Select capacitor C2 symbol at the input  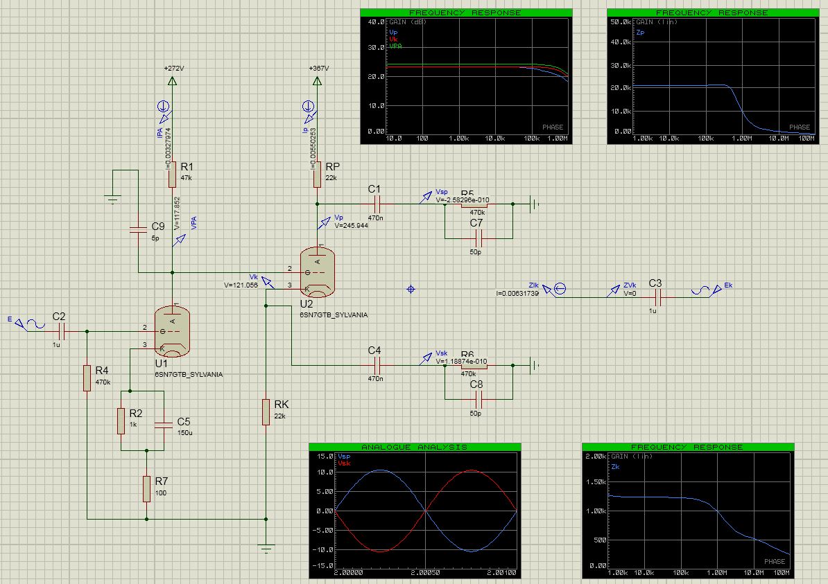[x=61, y=331]
